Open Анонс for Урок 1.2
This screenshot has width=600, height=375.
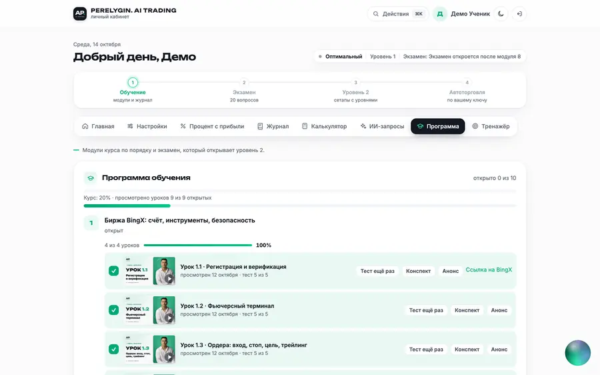pos(499,310)
